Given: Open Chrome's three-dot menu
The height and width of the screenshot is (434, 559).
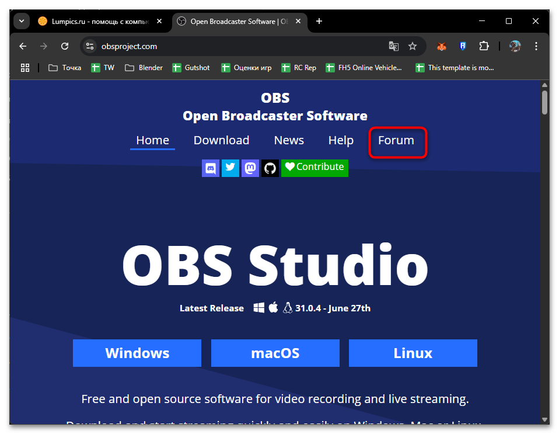Looking at the screenshot, I should pyautogui.click(x=536, y=46).
